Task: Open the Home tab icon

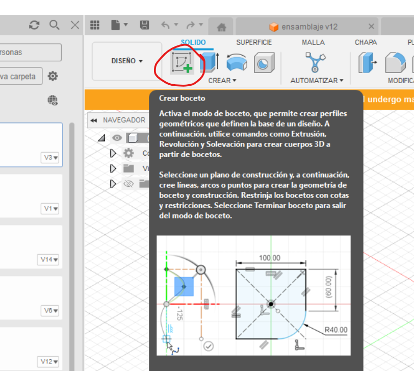Action: 221,27
